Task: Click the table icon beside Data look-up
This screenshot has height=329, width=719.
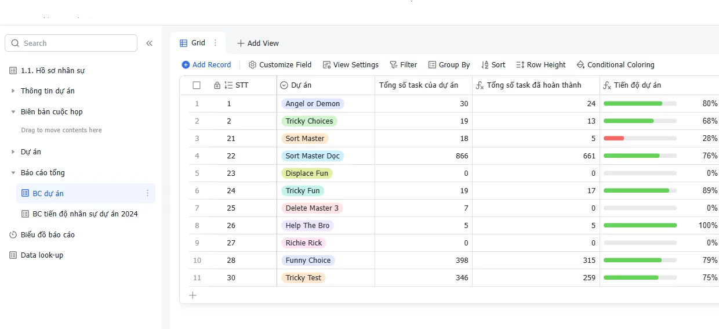Action: [x=13, y=255]
